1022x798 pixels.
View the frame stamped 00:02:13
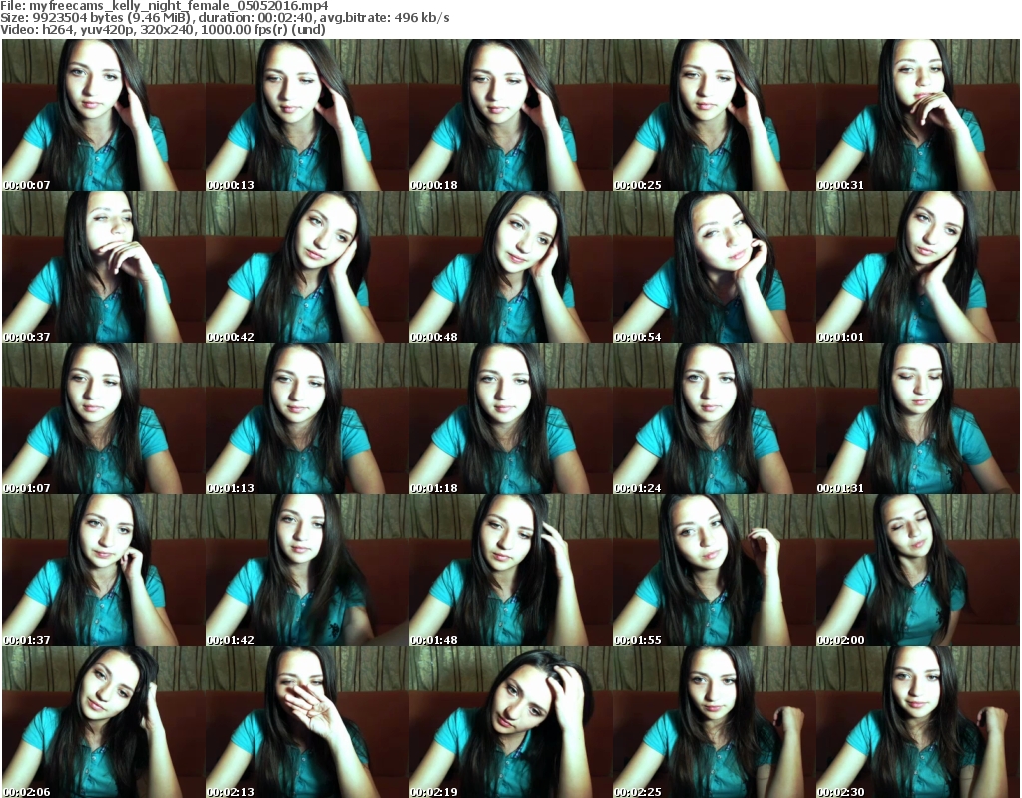pos(307,722)
